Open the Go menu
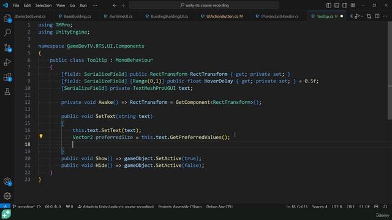Viewport: 392px width, 220px height. coord(72,5)
